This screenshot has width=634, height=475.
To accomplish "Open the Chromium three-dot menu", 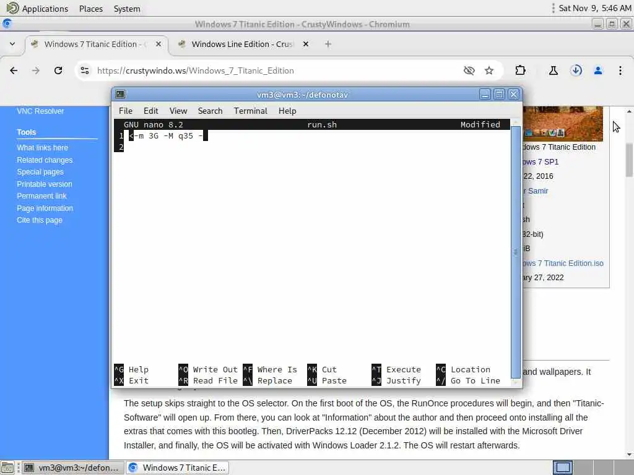I will 620,71.
